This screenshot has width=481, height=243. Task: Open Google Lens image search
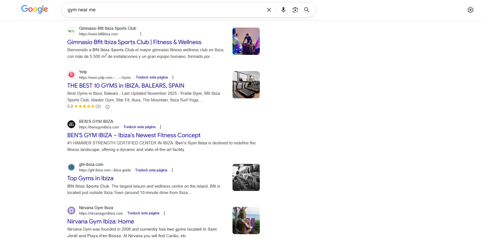[x=295, y=10]
